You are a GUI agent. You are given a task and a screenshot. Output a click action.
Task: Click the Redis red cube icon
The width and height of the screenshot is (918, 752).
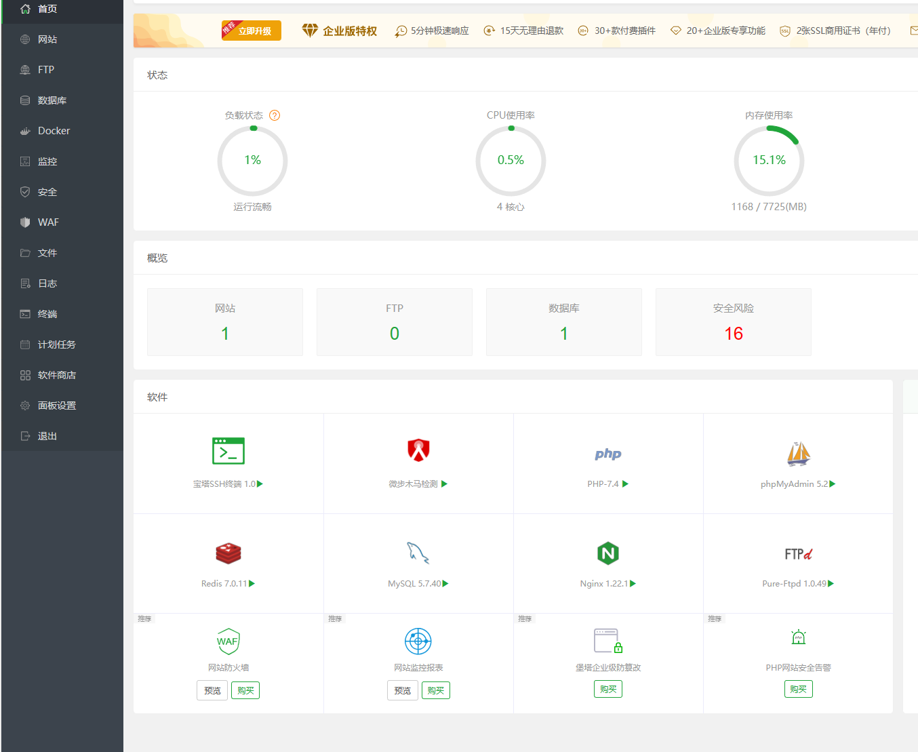pyautogui.click(x=228, y=553)
